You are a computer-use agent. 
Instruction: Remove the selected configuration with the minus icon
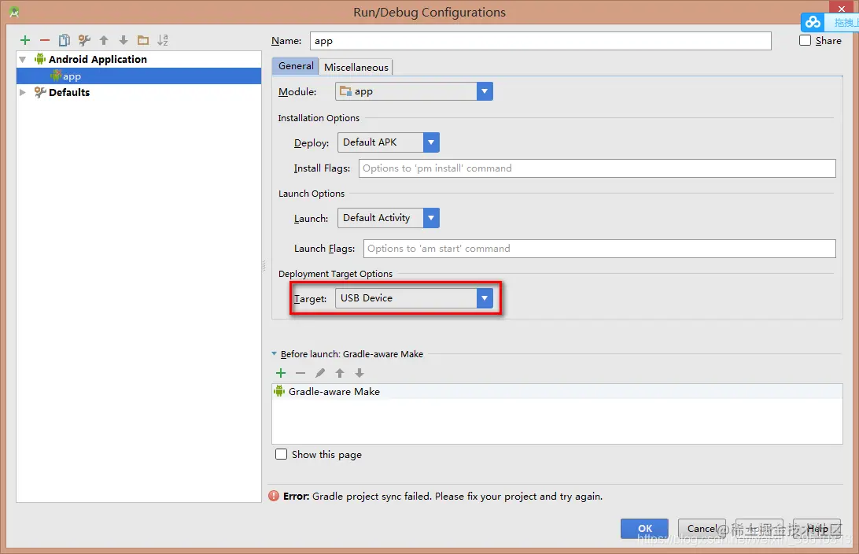tap(44, 40)
